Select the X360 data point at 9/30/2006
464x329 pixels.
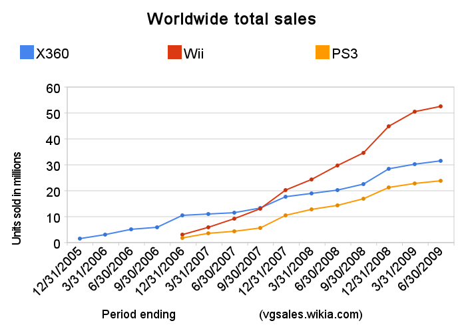point(157,227)
